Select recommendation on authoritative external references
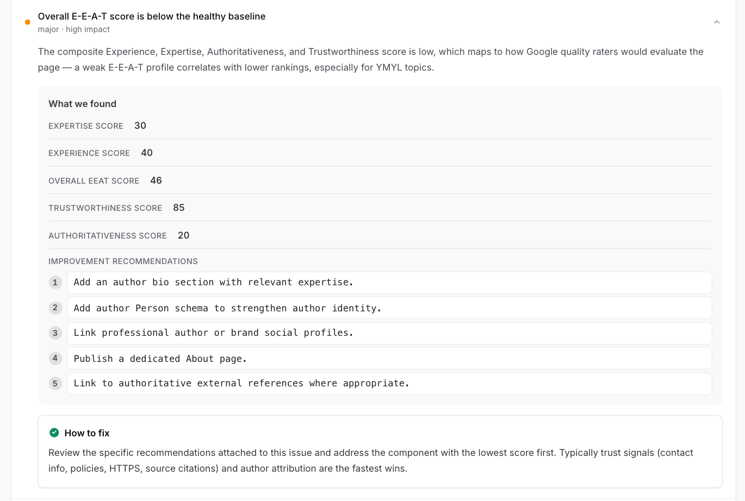745x501 pixels. point(389,384)
